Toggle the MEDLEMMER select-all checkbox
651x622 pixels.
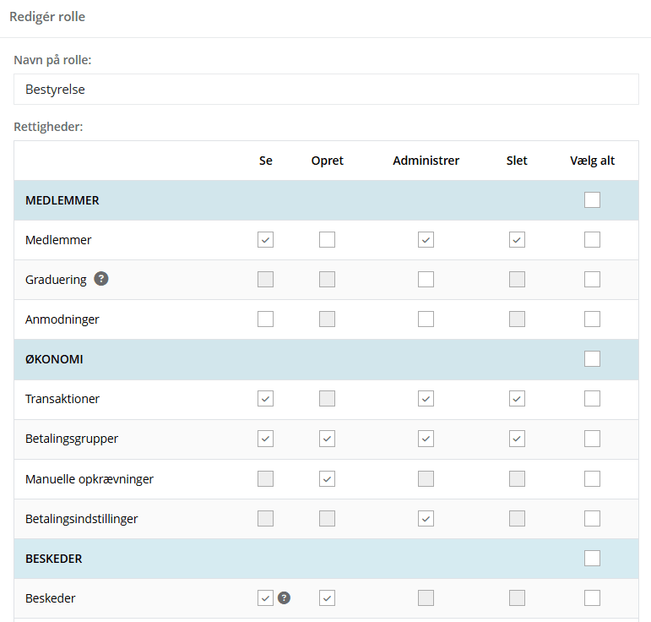click(x=592, y=199)
